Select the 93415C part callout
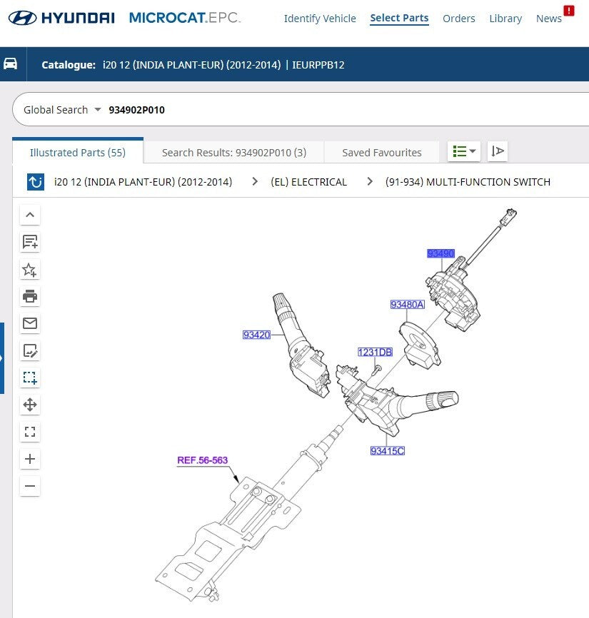 tap(388, 450)
